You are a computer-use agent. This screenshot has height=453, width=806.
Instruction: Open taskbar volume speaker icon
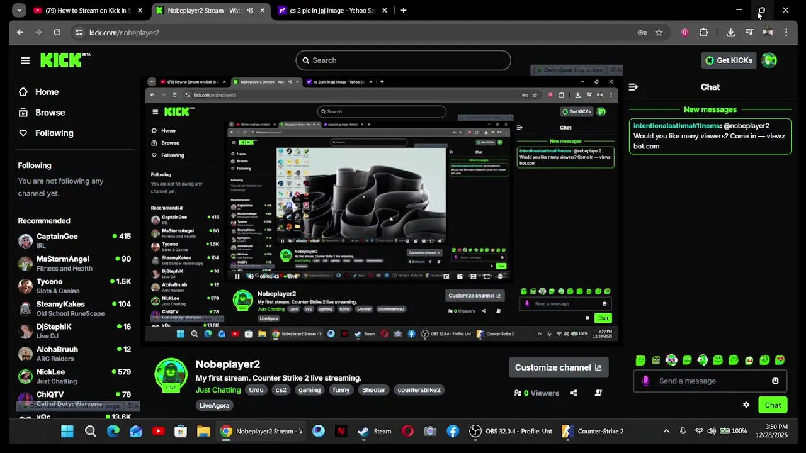712,431
